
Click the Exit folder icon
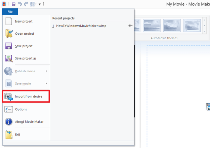coord(9,135)
